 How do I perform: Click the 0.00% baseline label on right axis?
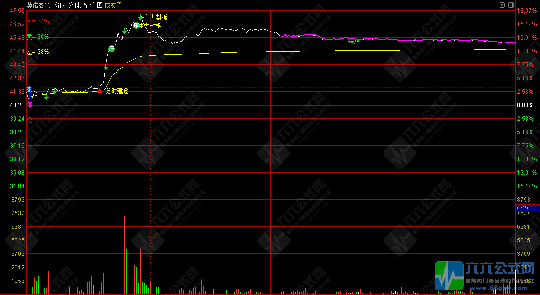pos(525,105)
